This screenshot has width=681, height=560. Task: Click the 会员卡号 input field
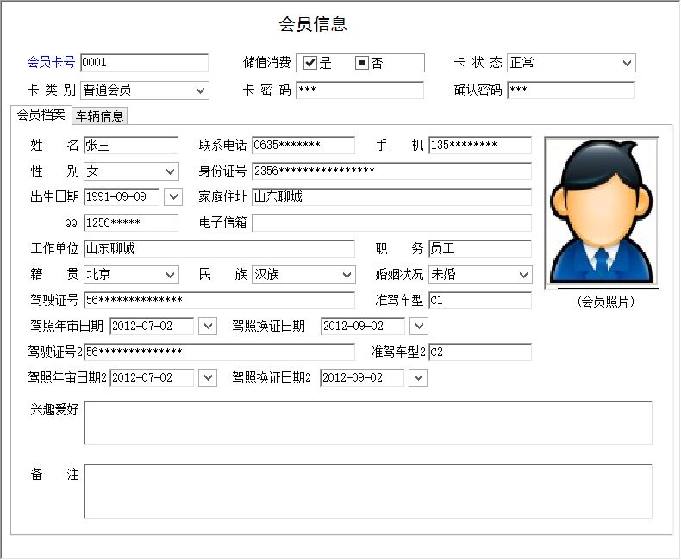tap(144, 63)
